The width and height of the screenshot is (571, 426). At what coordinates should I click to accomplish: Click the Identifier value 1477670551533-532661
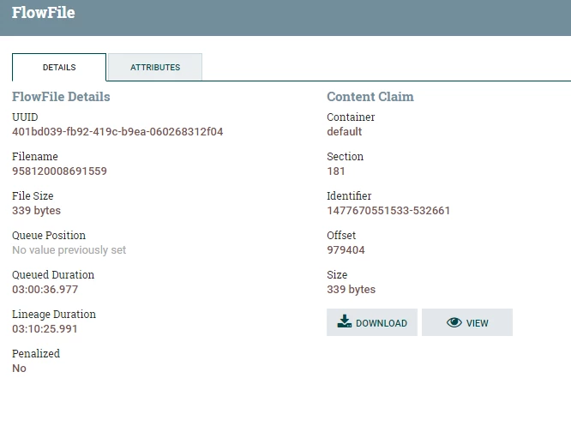coord(388,211)
